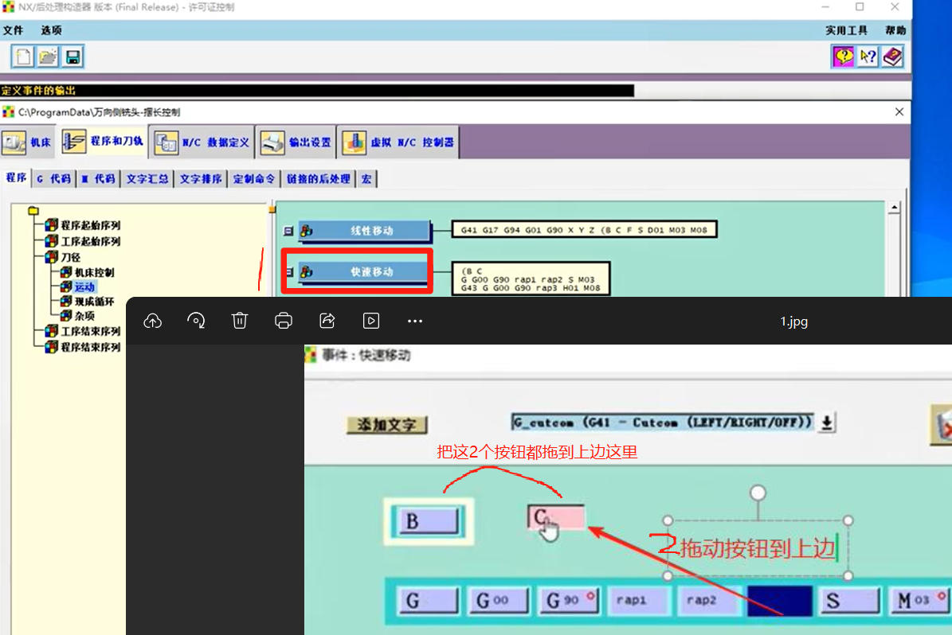Click the 1.jpg file name in viewer
952x635 pixels.
[793, 321]
